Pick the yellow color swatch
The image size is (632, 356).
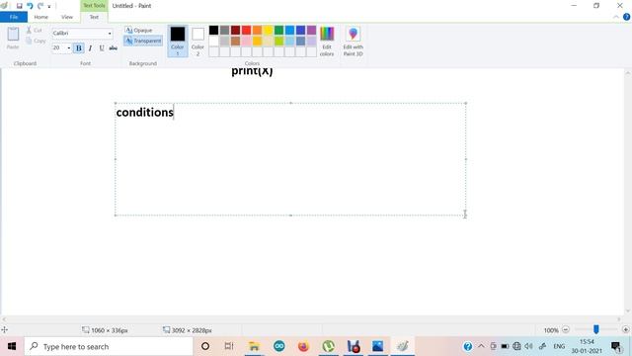point(268,30)
